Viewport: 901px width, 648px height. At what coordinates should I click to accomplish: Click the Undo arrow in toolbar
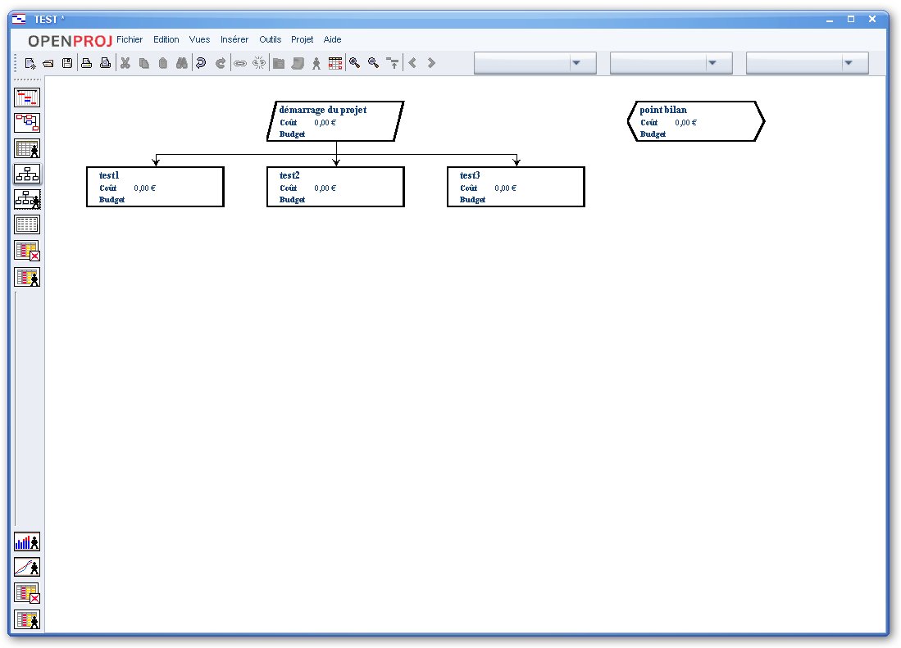(201, 63)
